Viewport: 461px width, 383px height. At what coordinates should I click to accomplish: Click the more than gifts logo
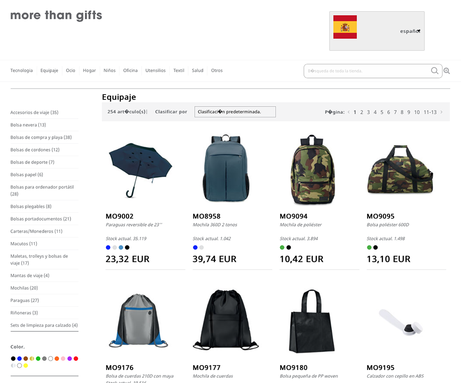point(56,16)
